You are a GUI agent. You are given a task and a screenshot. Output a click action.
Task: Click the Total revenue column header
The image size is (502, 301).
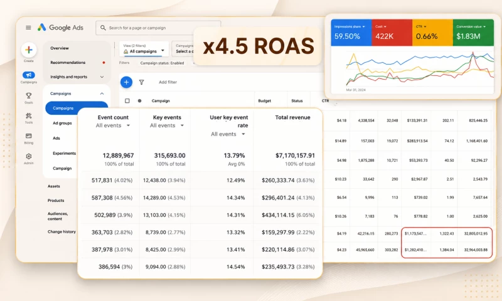point(292,117)
